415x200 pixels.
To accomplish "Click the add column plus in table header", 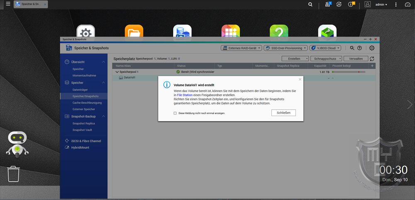I will point(372,66).
